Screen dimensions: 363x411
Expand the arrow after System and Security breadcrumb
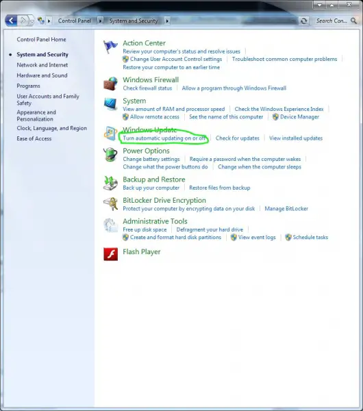point(167,21)
